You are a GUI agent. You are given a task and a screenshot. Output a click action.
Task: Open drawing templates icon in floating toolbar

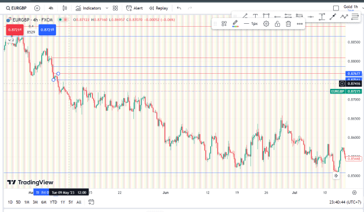[x=224, y=24]
